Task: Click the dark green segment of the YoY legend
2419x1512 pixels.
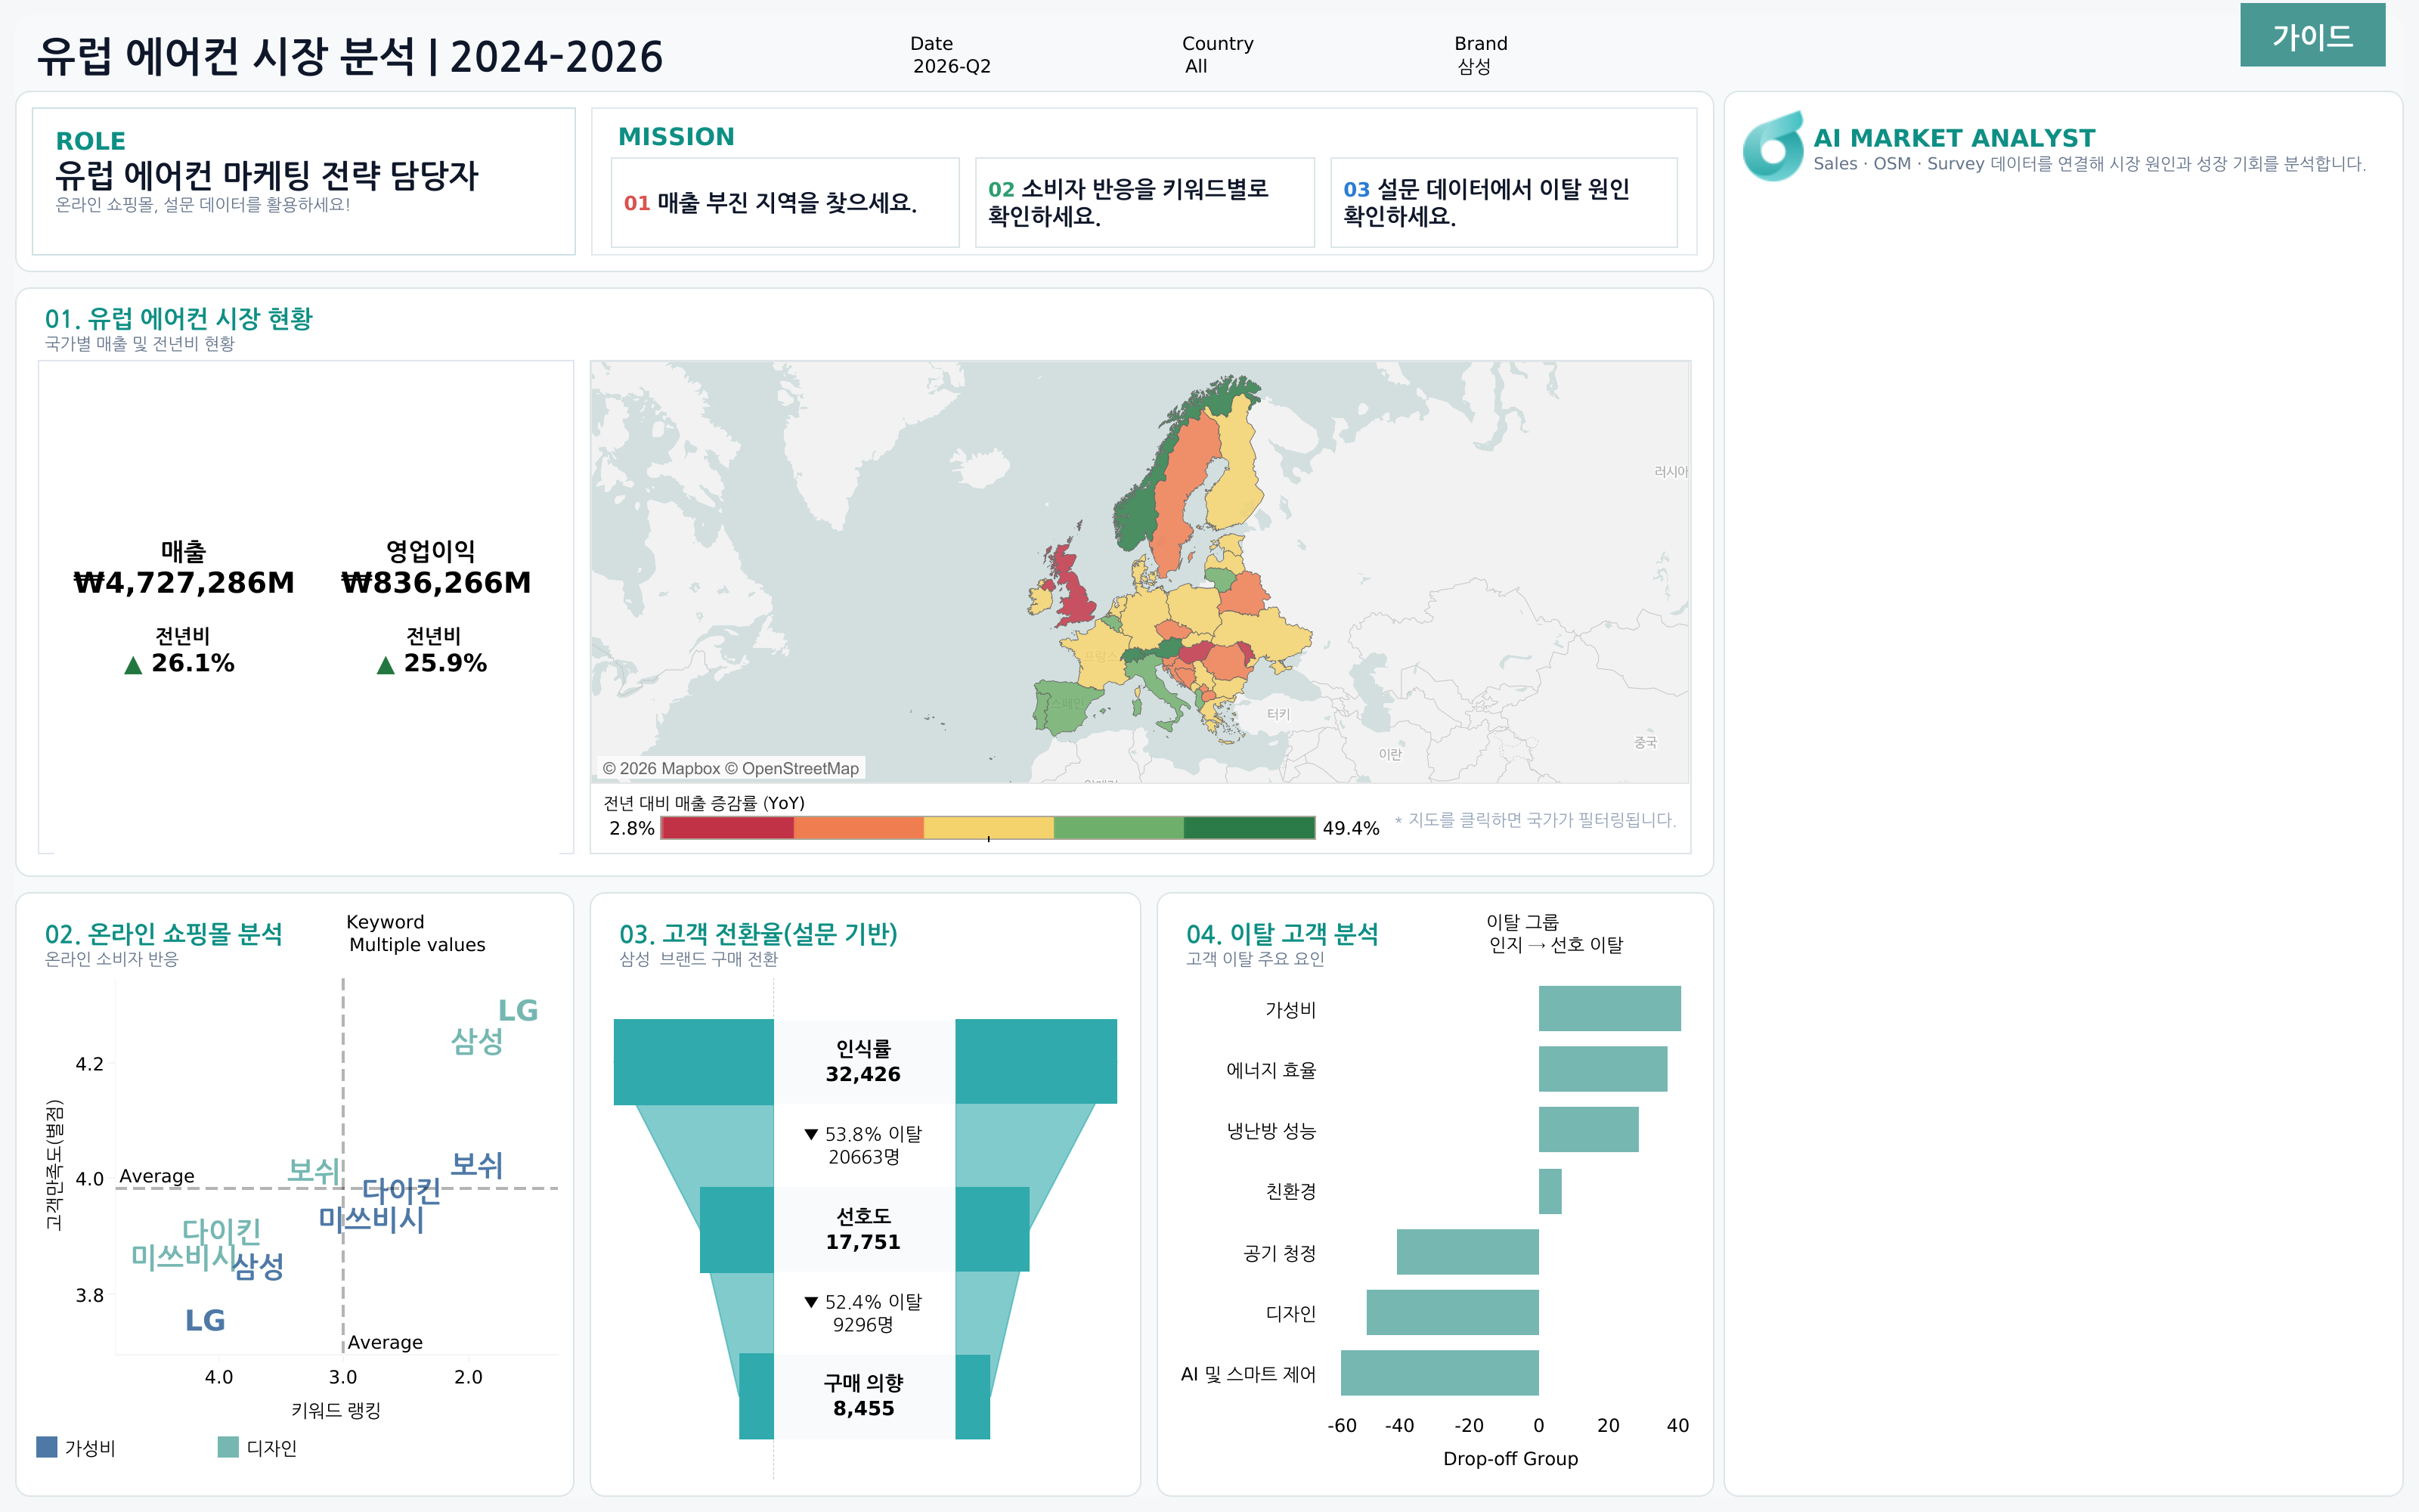Action: pos(1250,828)
